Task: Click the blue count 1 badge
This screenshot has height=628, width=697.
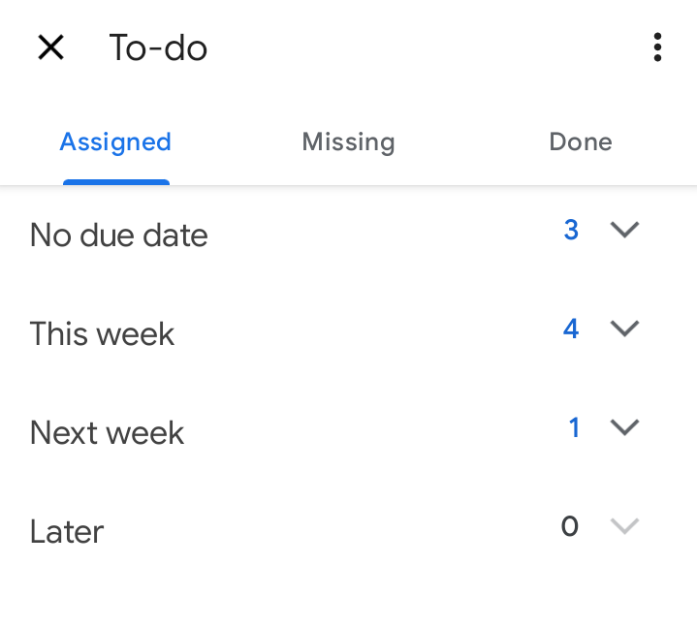Action: (x=574, y=427)
